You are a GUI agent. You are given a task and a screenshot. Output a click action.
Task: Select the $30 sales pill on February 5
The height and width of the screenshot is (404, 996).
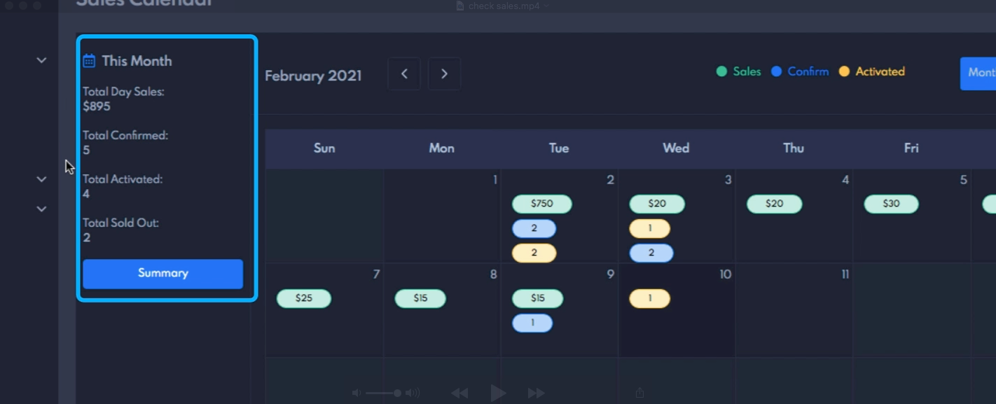tap(892, 204)
